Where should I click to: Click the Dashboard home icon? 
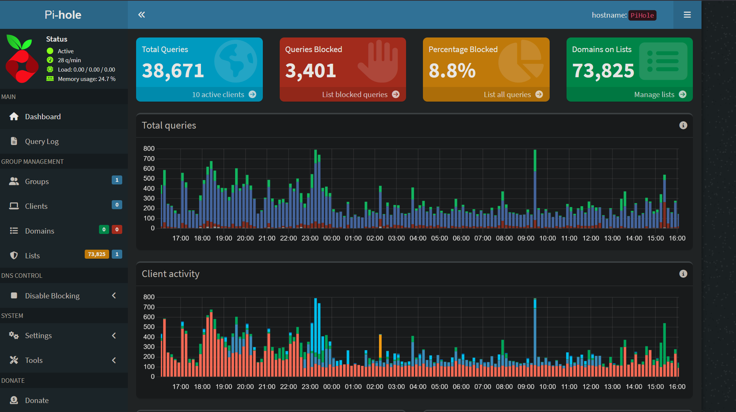point(14,117)
